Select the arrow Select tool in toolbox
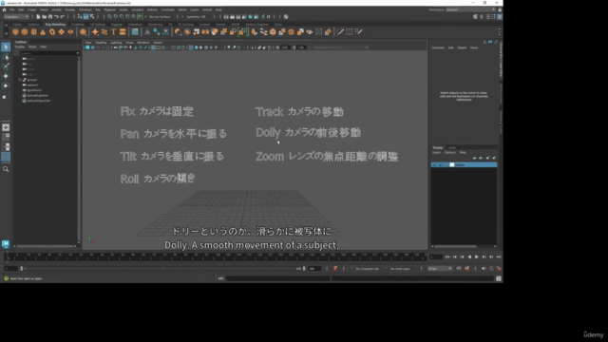Viewport: 608px width, 342px height. click(x=6, y=47)
